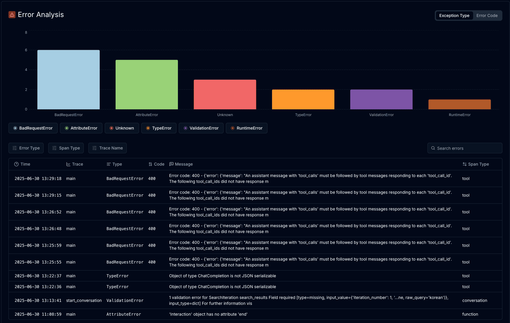Toggle the BadRequestError legend item
Screen dimensions: 510x323
33,128
